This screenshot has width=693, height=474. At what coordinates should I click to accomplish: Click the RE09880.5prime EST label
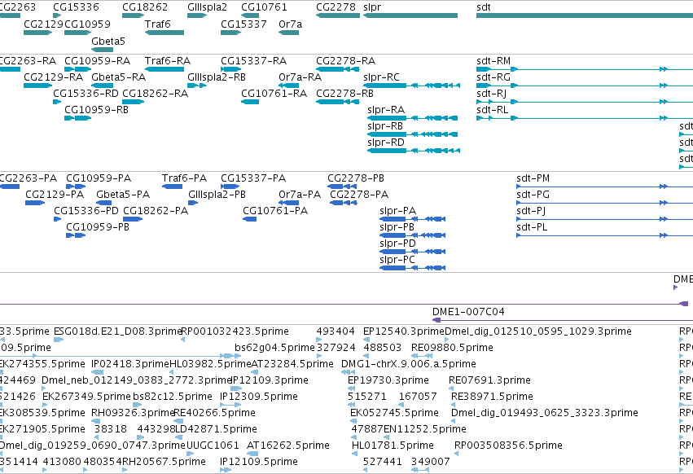pos(452,348)
